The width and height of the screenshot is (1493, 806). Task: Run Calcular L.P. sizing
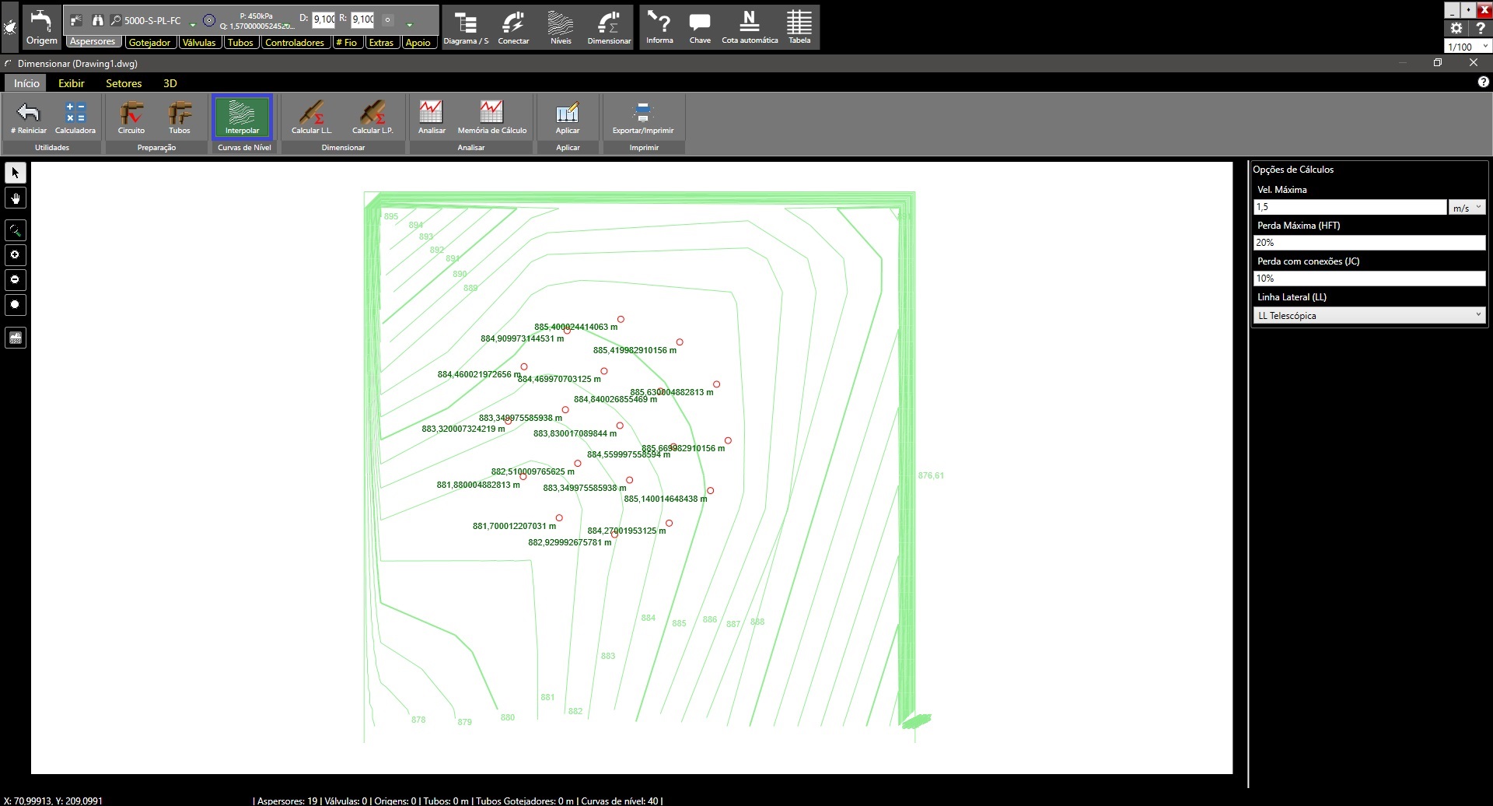[x=372, y=117]
